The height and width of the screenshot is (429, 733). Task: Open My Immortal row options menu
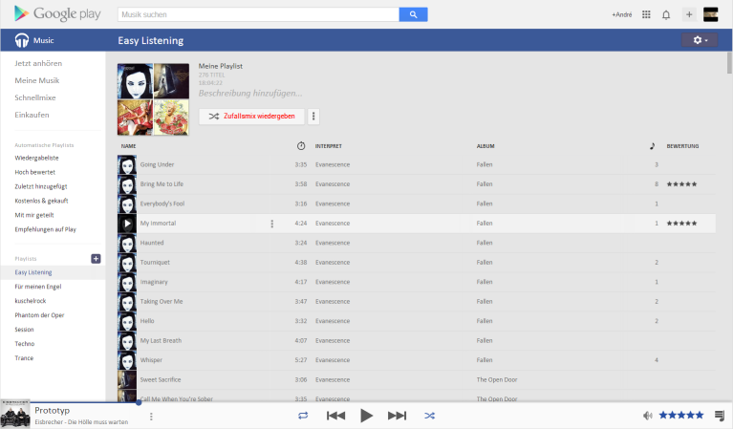coord(272,224)
